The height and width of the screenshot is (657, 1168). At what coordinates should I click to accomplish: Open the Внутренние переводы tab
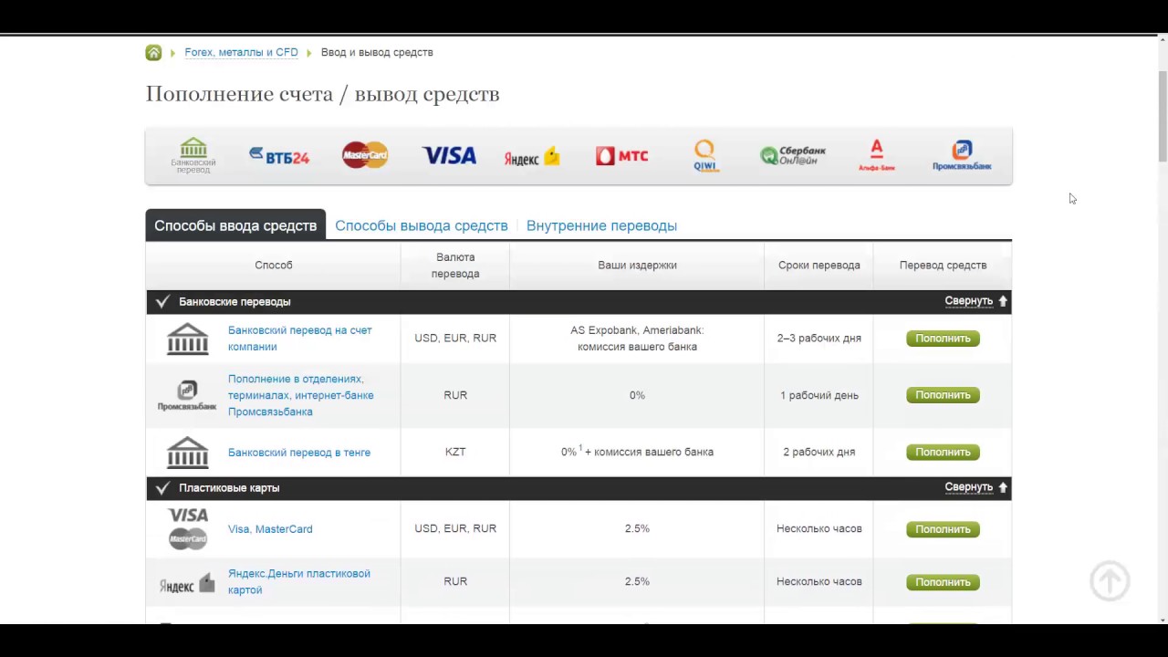[601, 225]
